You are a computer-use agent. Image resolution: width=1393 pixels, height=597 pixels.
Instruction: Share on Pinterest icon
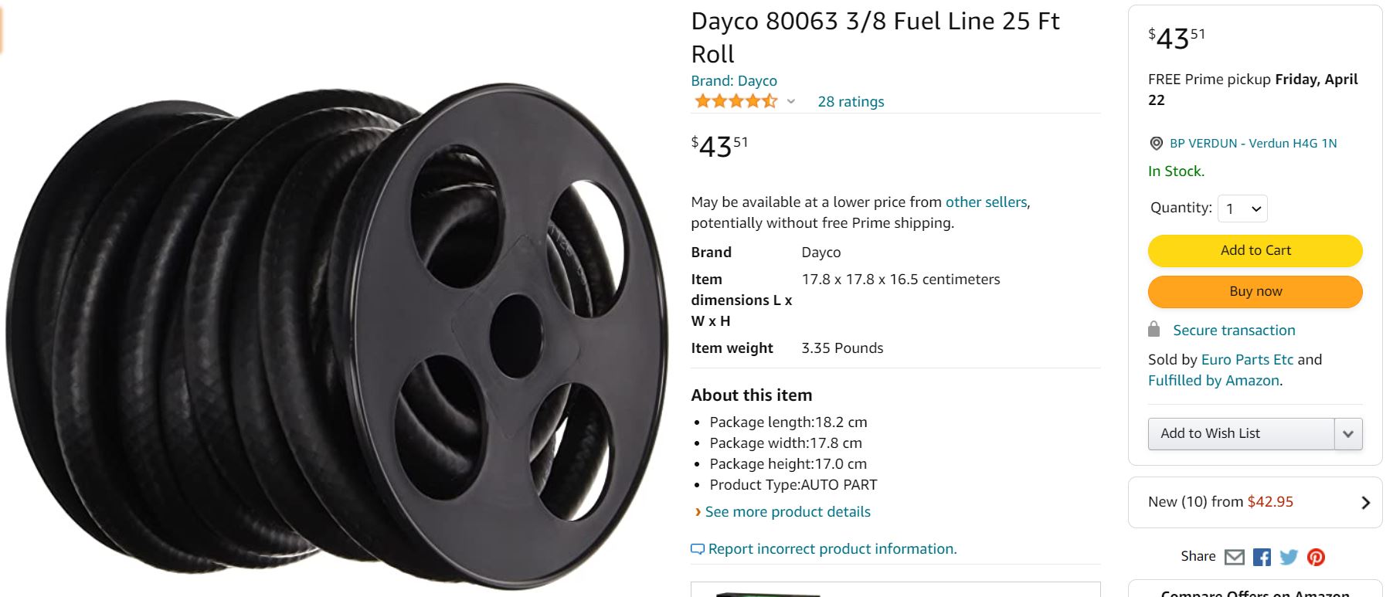click(x=1316, y=557)
